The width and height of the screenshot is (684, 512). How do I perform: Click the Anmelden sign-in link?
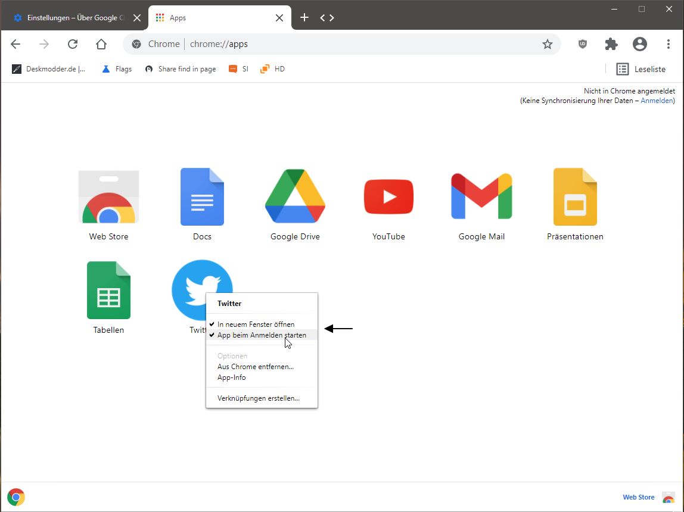click(x=657, y=101)
